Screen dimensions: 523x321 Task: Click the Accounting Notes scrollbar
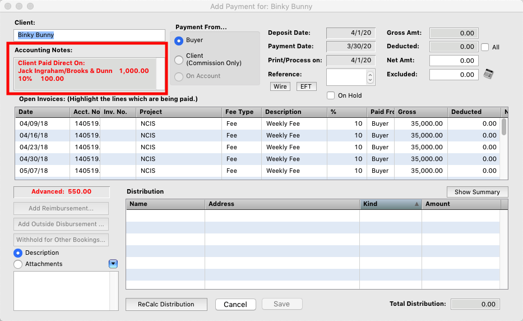tap(160, 74)
